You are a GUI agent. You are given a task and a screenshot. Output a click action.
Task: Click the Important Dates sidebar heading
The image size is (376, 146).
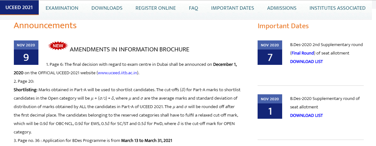tap(283, 26)
